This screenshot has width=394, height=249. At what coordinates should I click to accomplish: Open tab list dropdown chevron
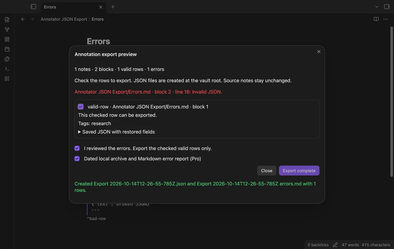click(x=377, y=7)
